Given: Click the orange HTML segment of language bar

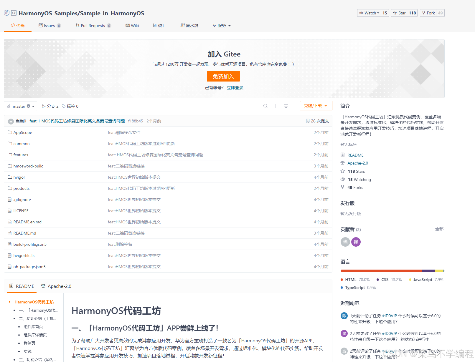Looking at the screenshot, I should tap(381, 271).
